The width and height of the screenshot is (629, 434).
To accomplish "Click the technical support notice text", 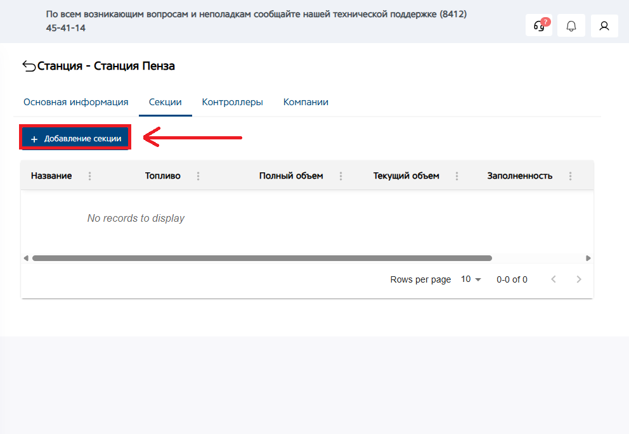I will pos(256,21).
